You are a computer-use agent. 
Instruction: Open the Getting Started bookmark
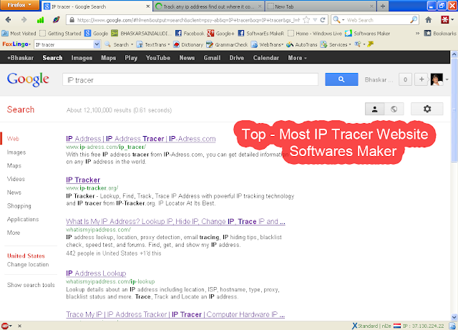(60, 34)
